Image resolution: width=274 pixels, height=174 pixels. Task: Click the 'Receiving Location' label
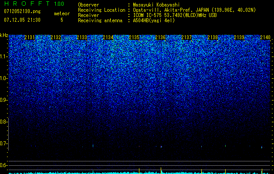101,10
